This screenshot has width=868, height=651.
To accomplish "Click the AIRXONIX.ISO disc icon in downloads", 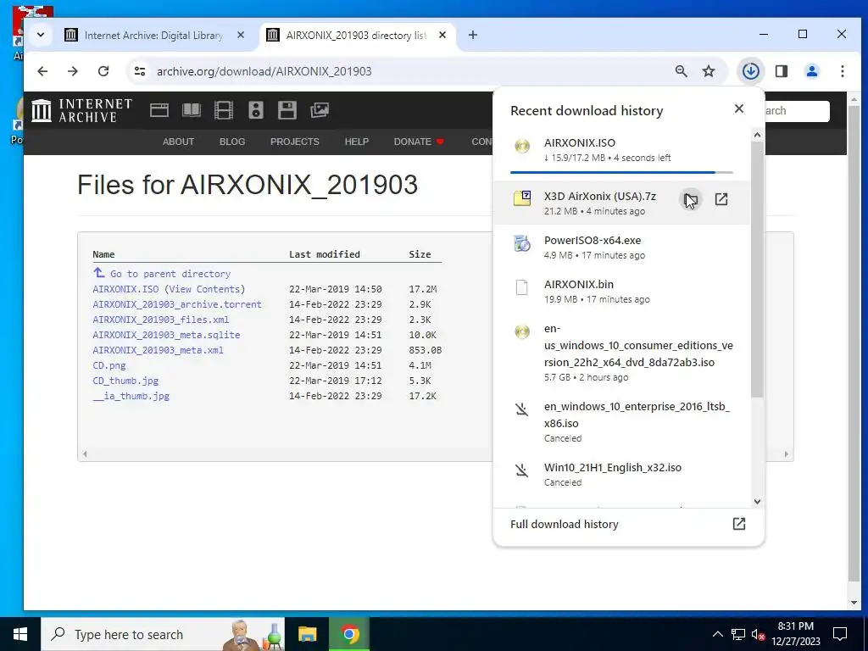I will 522,146.
